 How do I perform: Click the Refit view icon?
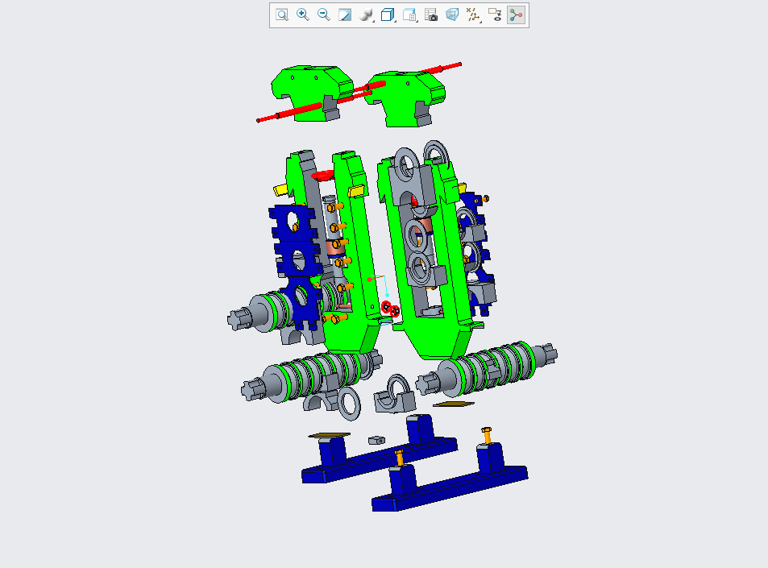[282, 15]
